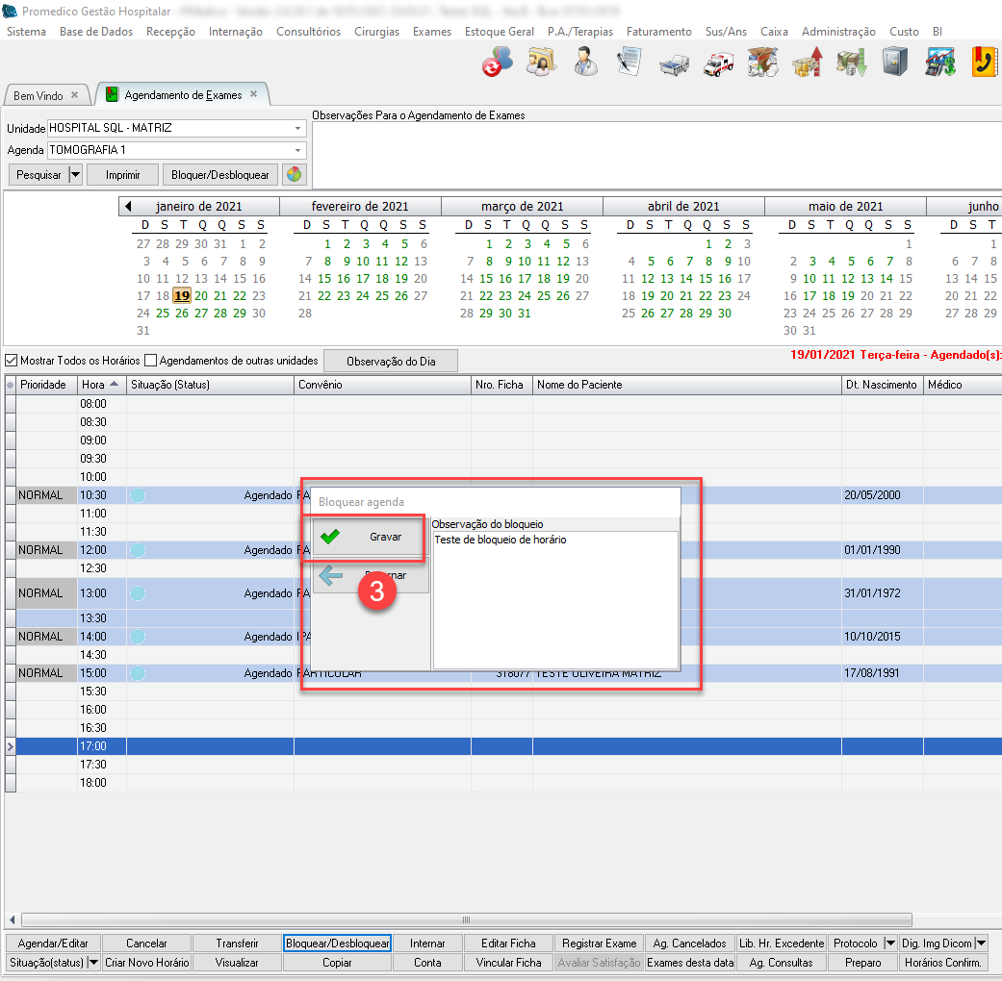Open the ambulance icon in the toolbar

point(718,63)
